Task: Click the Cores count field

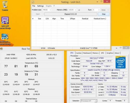Action: [x=110, y=101]
